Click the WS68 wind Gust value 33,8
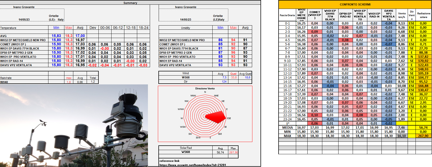 coord(234,78)
